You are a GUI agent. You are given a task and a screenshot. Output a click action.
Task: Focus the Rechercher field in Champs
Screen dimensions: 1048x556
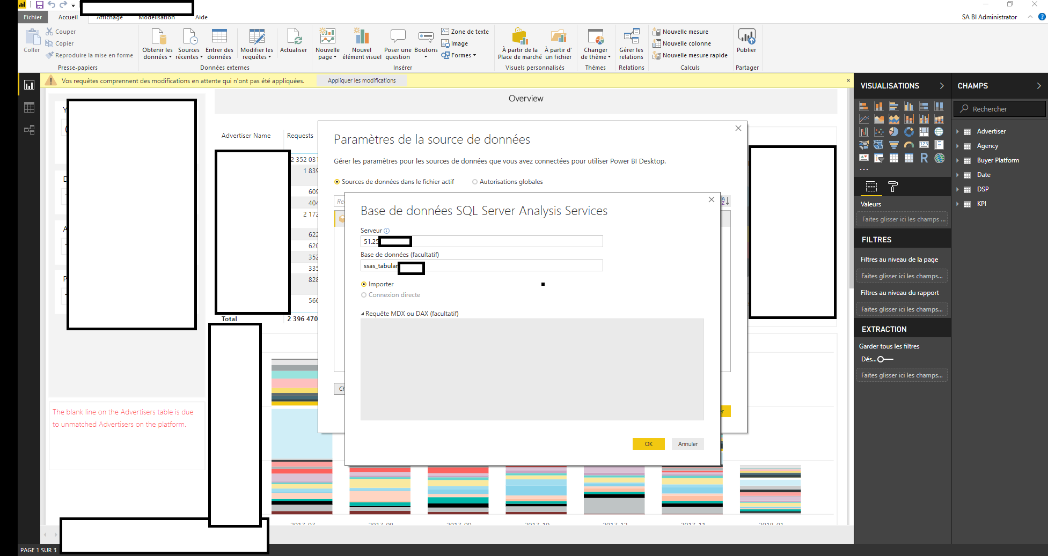[999, 109]
